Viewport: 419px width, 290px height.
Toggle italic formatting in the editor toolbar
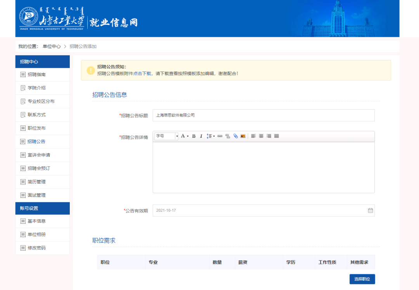coord(201,136)
